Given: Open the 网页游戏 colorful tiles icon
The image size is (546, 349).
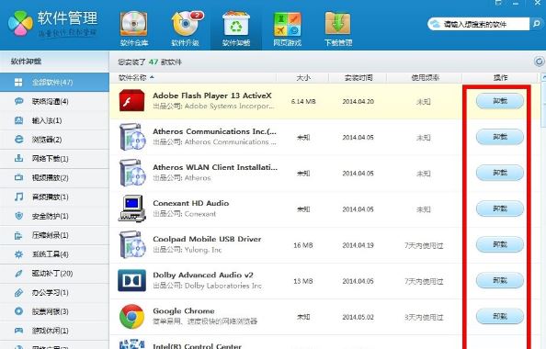Looking at the screenshot, I should tap(288, 24).
